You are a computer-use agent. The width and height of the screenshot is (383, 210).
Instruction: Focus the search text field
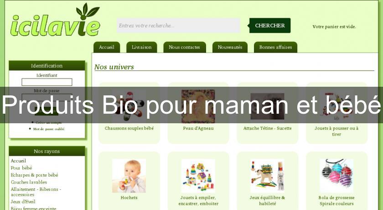coord(178,26)
